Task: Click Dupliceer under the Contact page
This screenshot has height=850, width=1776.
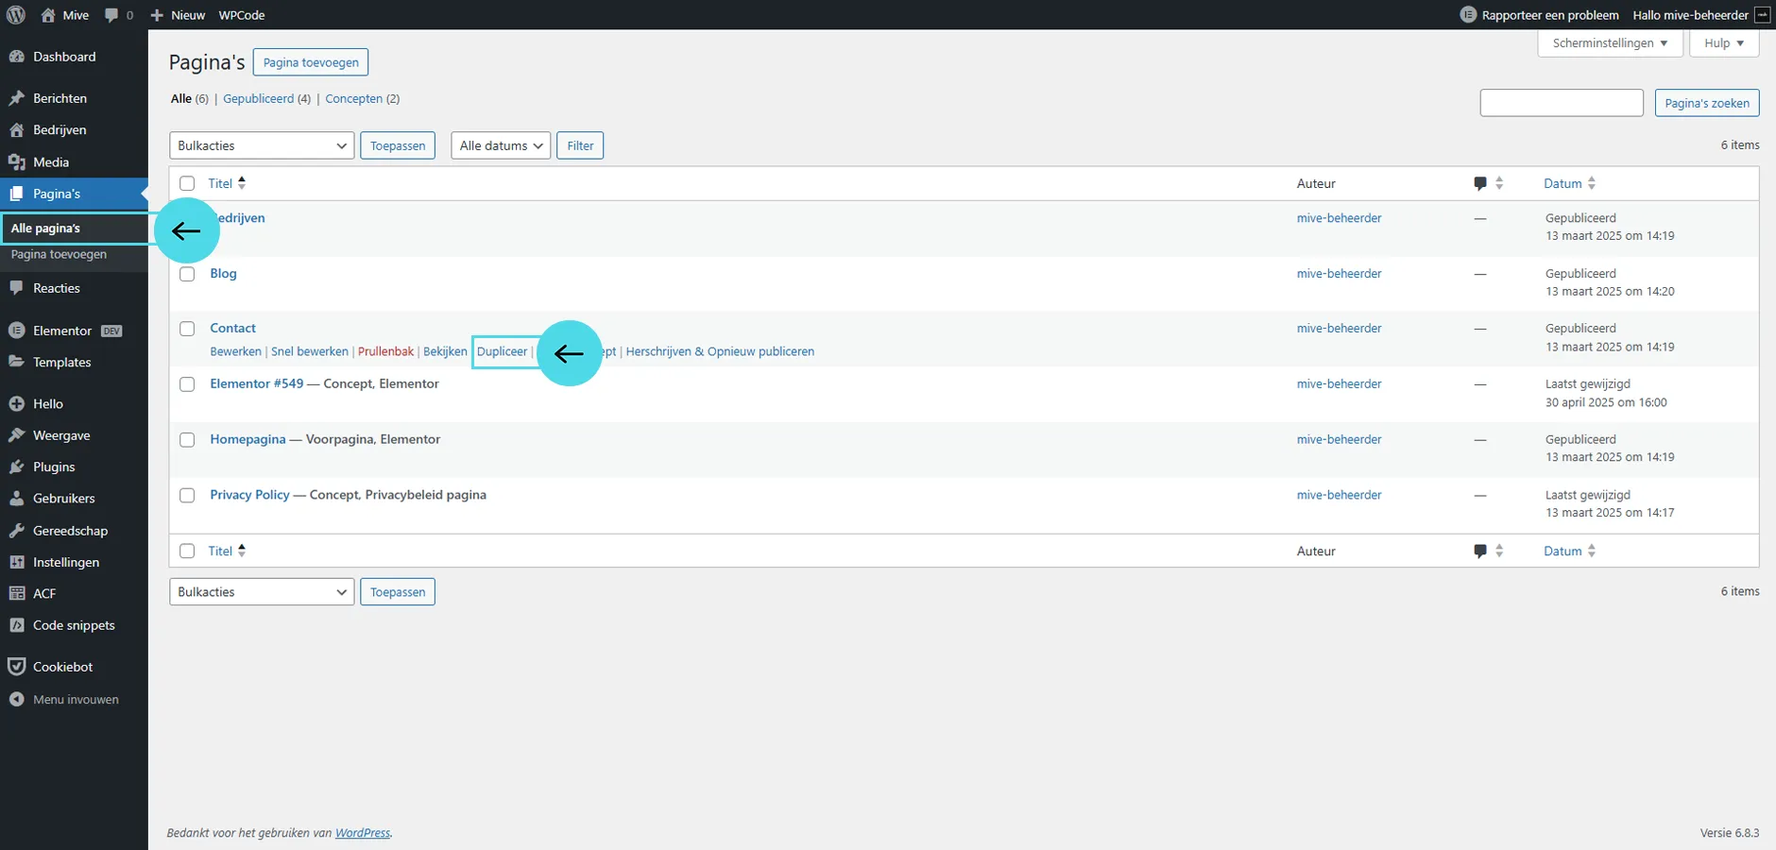Action: tap(502, 351)
